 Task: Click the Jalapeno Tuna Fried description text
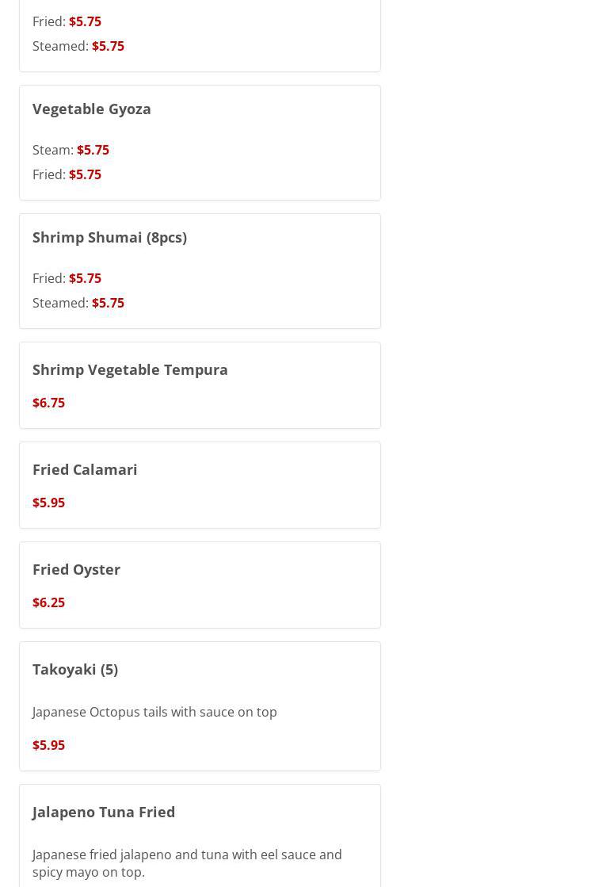tap(187, 862)
